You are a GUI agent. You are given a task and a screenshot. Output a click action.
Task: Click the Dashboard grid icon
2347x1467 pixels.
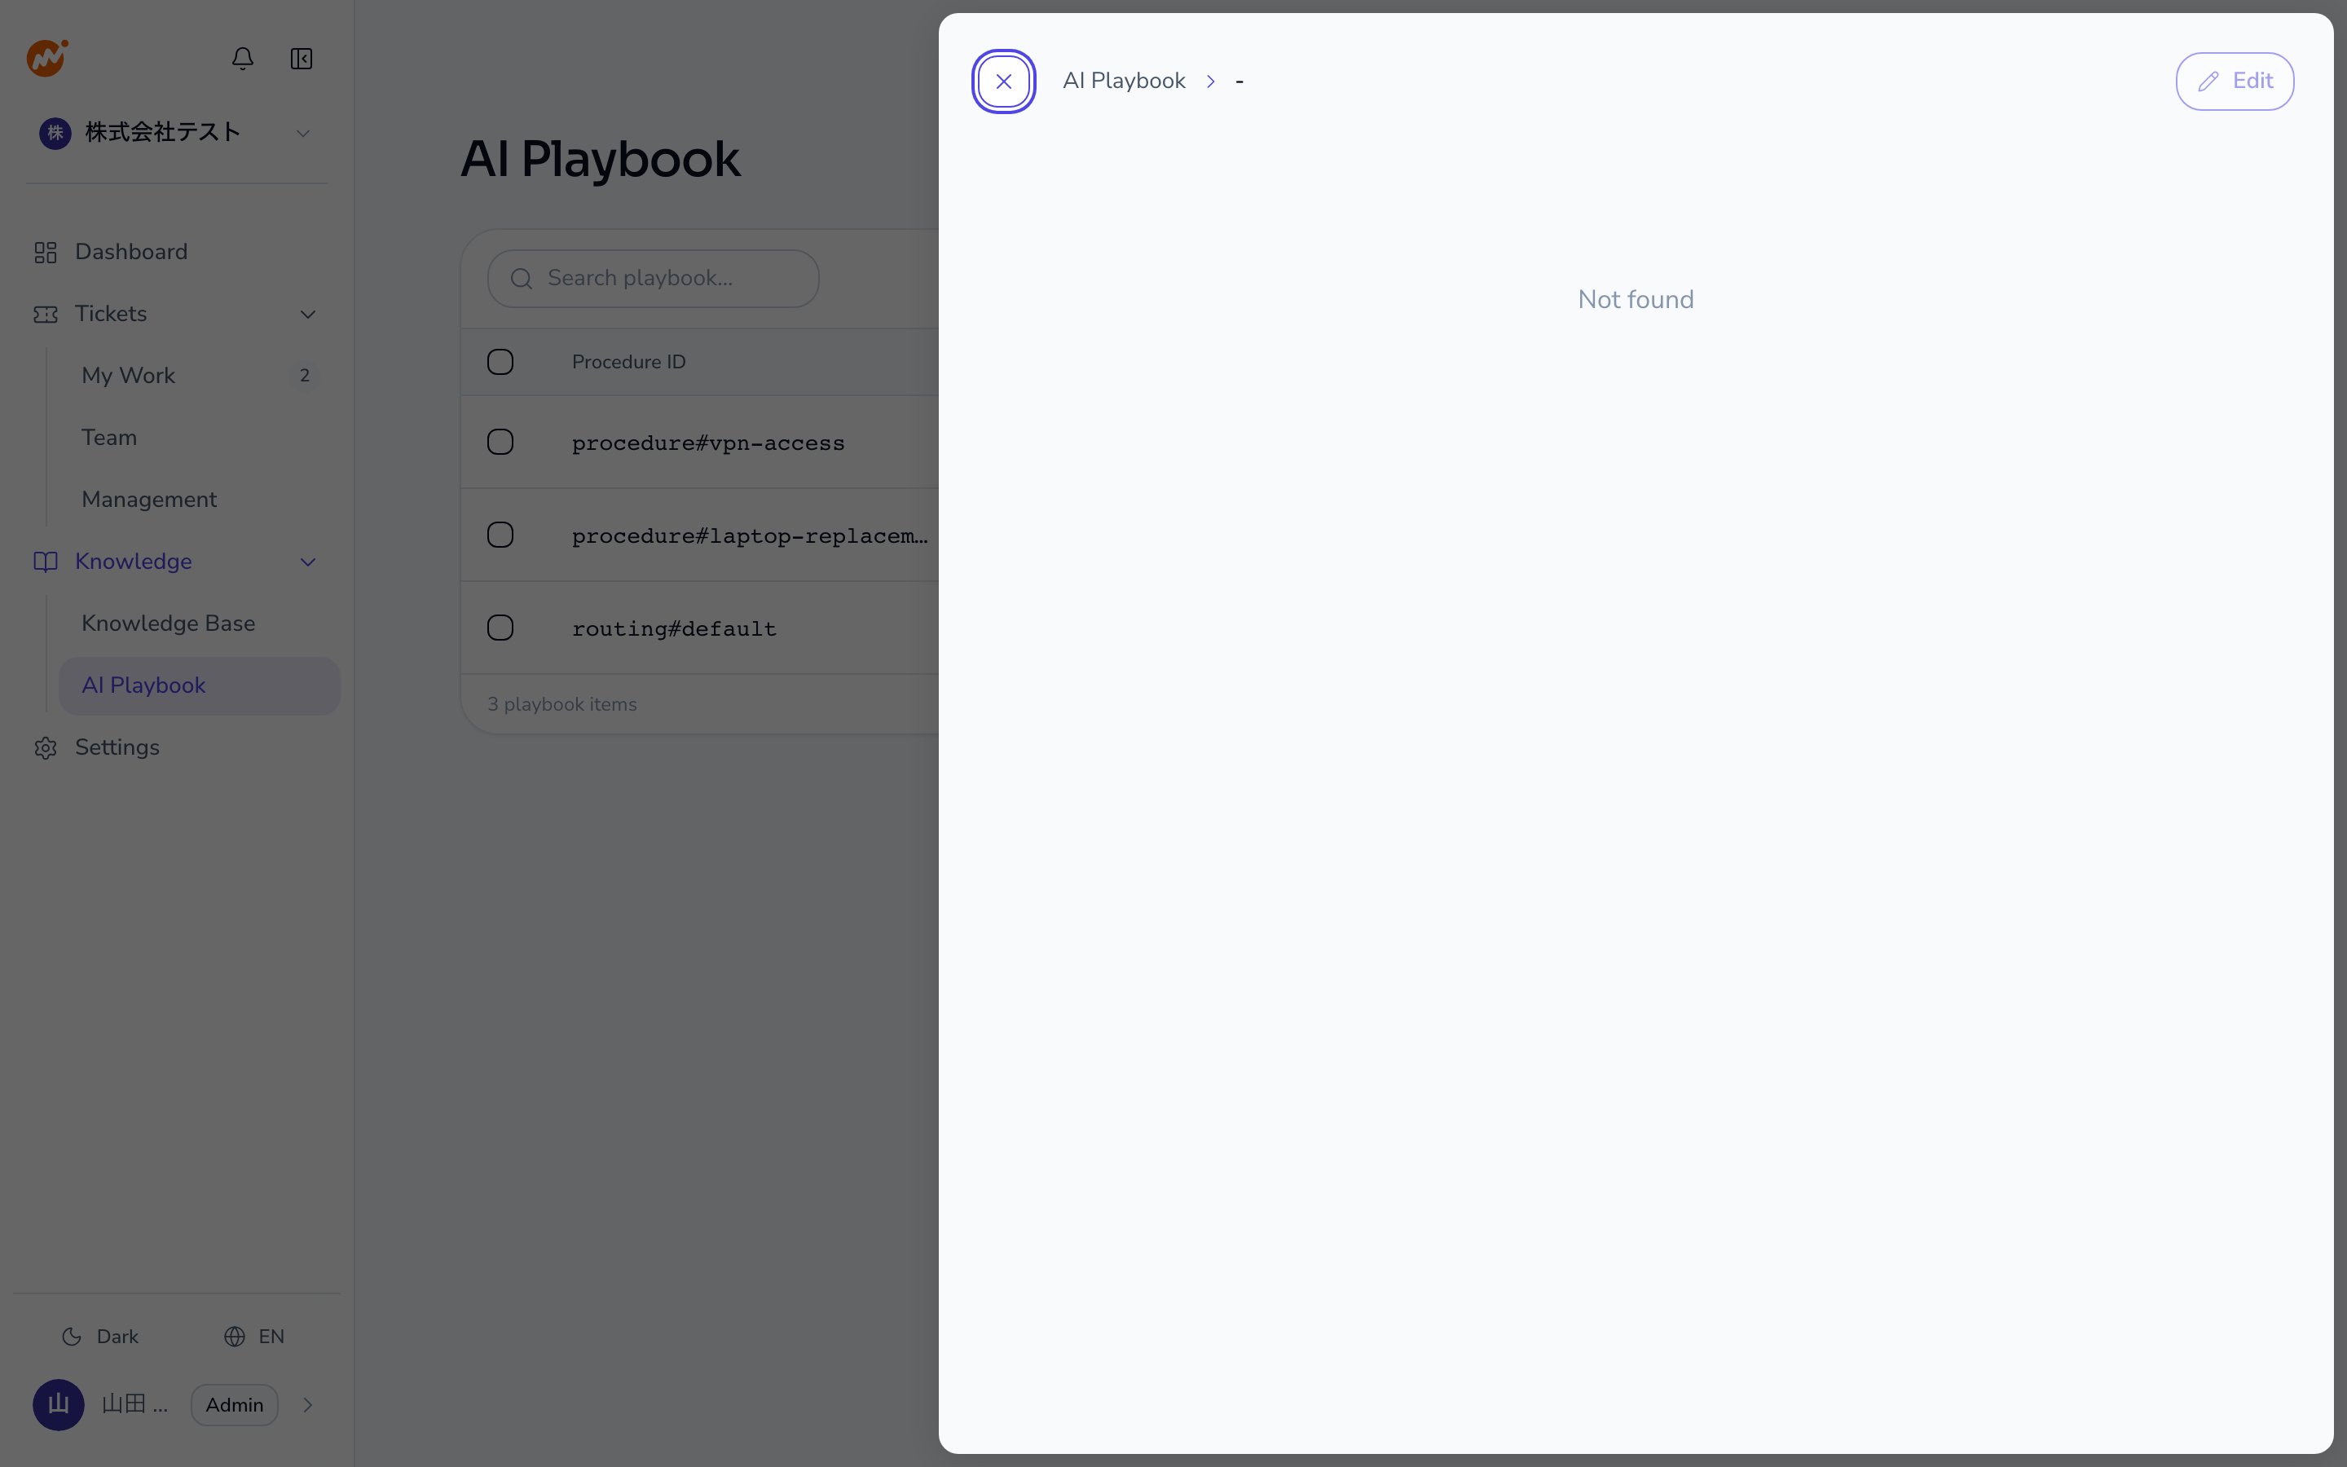tap(46, 253)
